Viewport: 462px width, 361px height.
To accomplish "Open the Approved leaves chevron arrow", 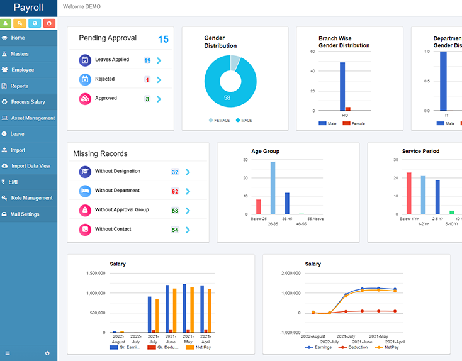I will tap(159, 99).
